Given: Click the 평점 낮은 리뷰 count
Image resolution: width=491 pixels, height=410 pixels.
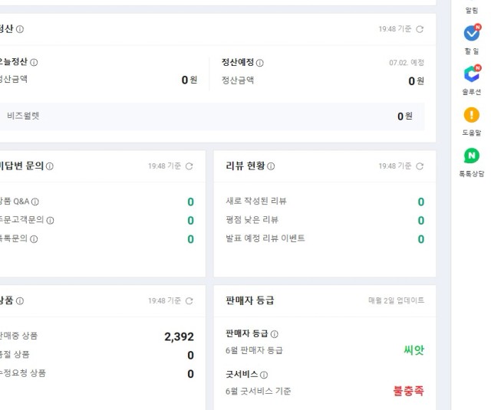Looking at the screenshot, I should tap(421, 221).
